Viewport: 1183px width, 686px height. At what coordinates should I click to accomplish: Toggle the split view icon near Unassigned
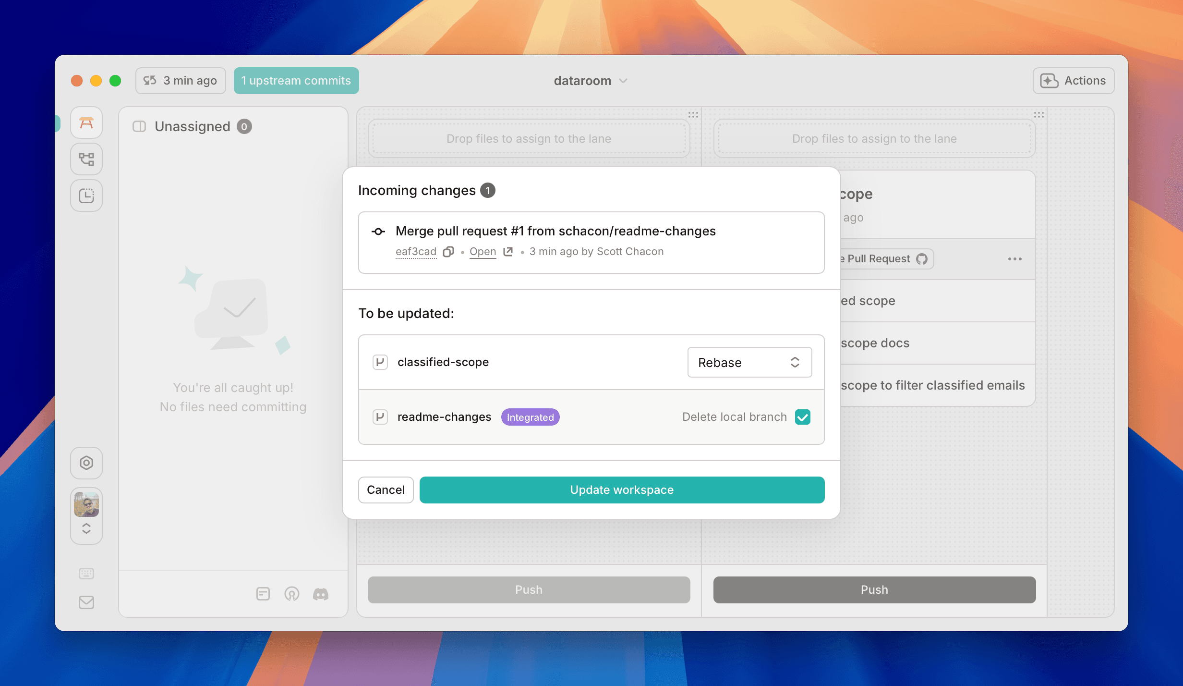click(139, 126)
